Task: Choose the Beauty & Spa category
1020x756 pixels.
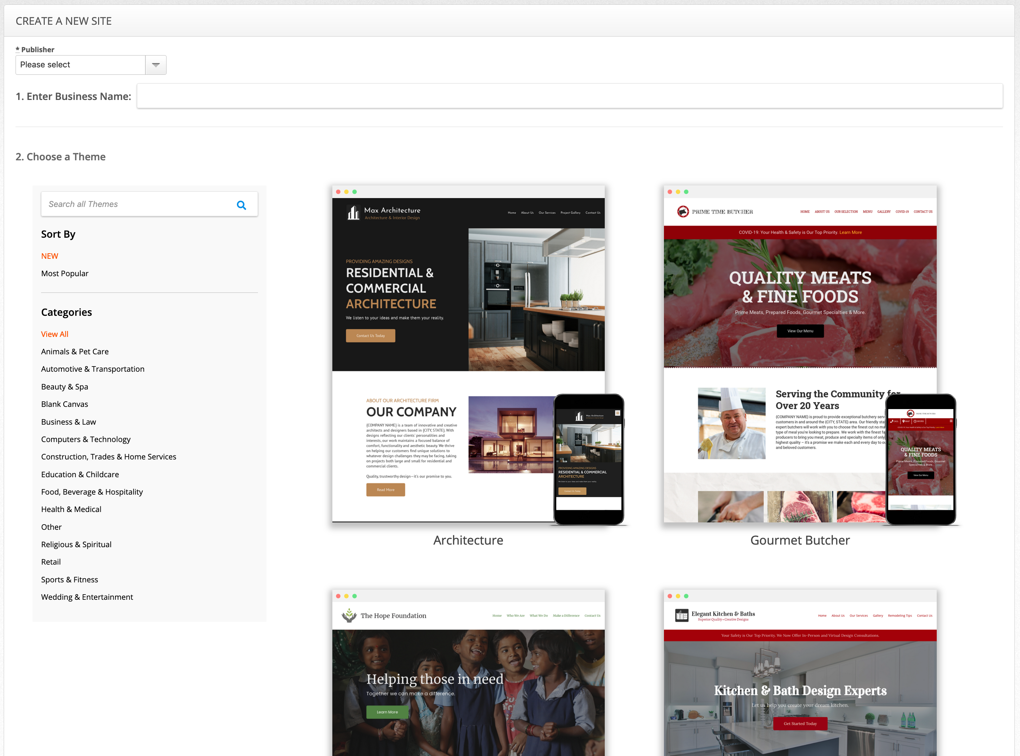Action: click(x=64, y=387)
